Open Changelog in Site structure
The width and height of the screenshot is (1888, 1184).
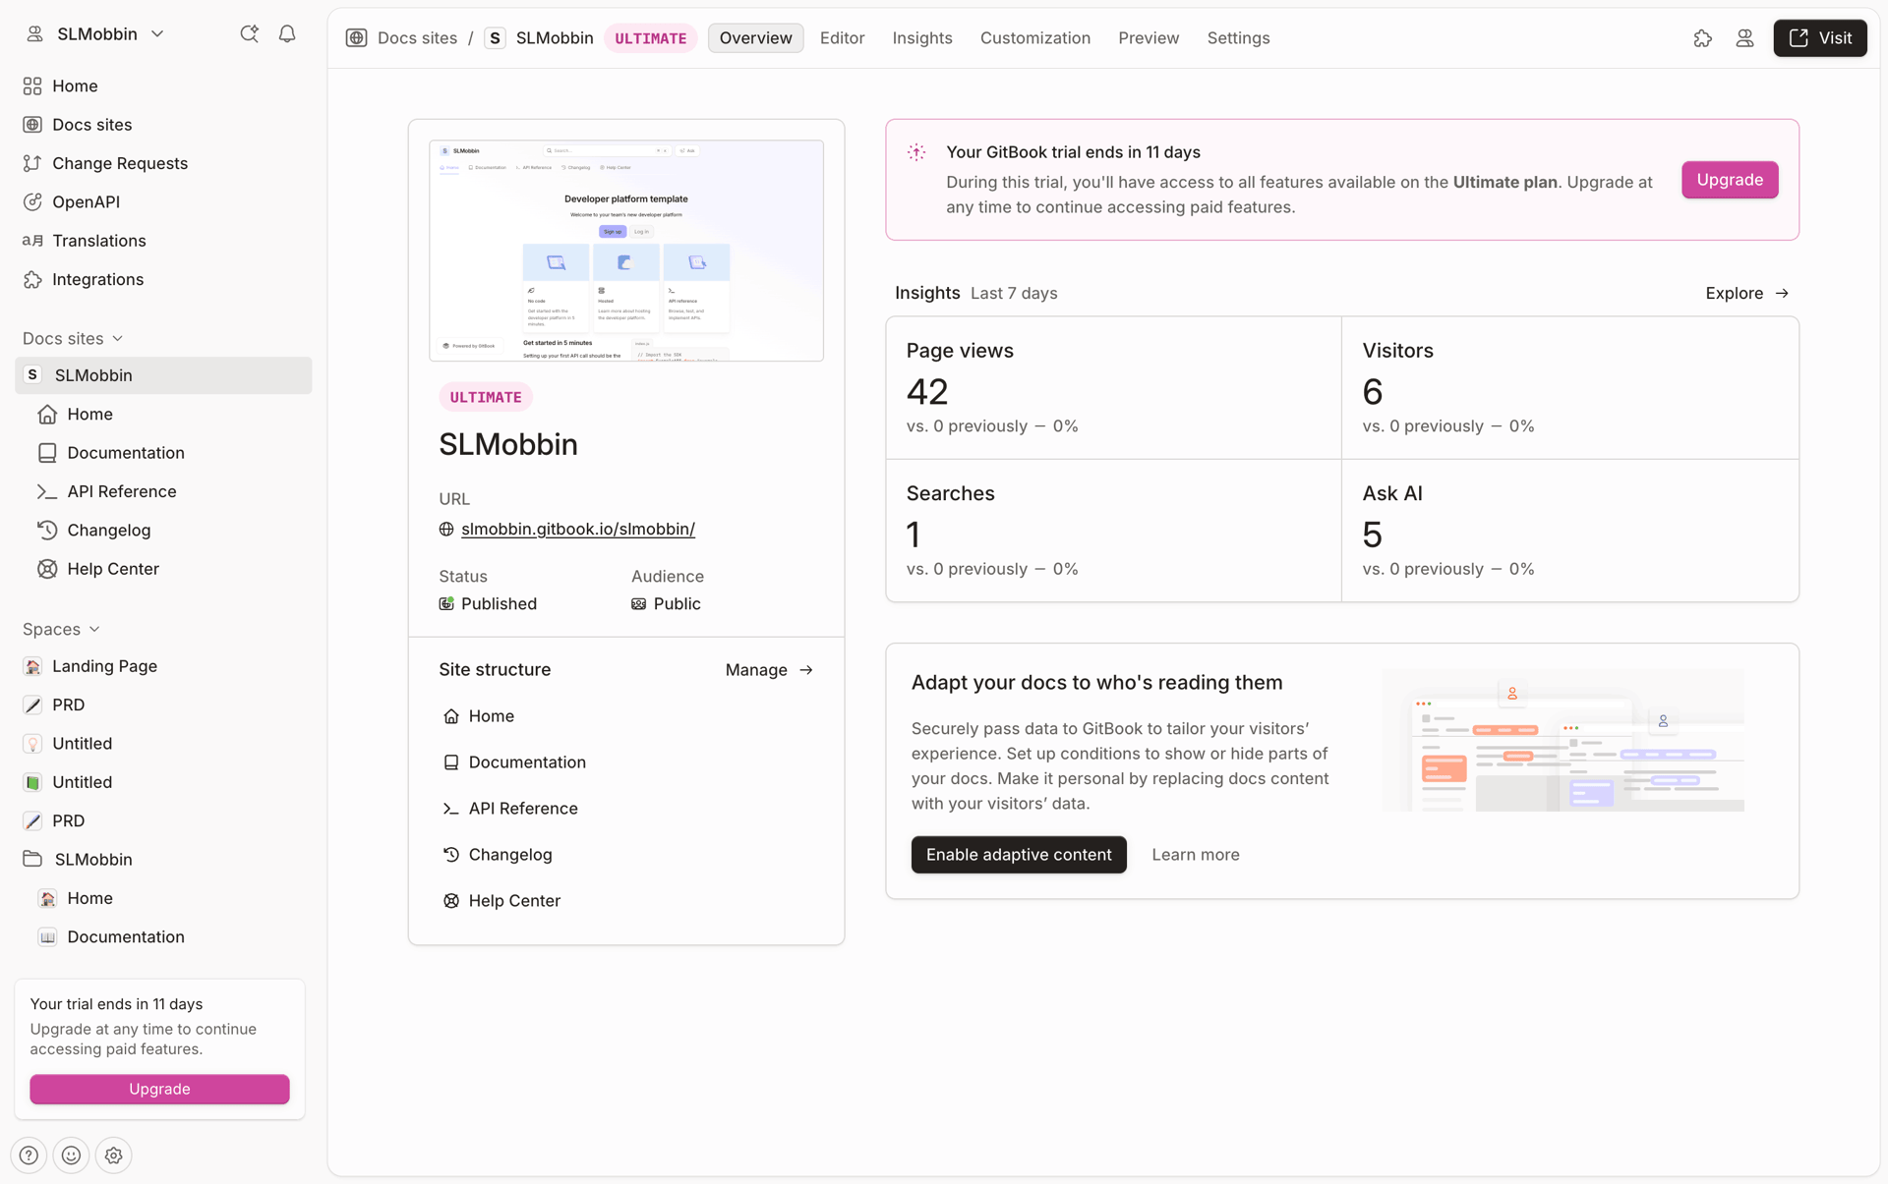[498, 855]
